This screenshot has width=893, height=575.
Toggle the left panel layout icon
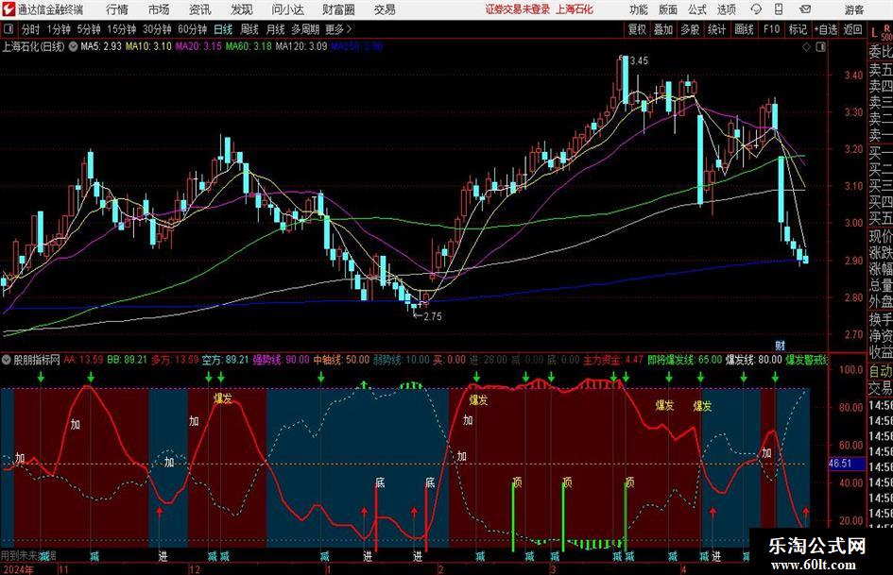8,29
